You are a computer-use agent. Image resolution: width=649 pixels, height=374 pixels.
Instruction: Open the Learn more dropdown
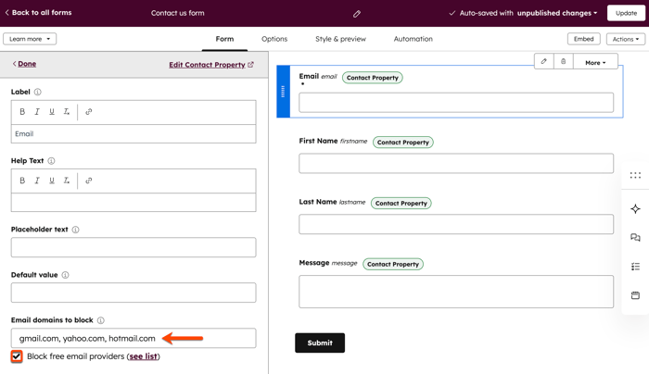coord(30,39)
